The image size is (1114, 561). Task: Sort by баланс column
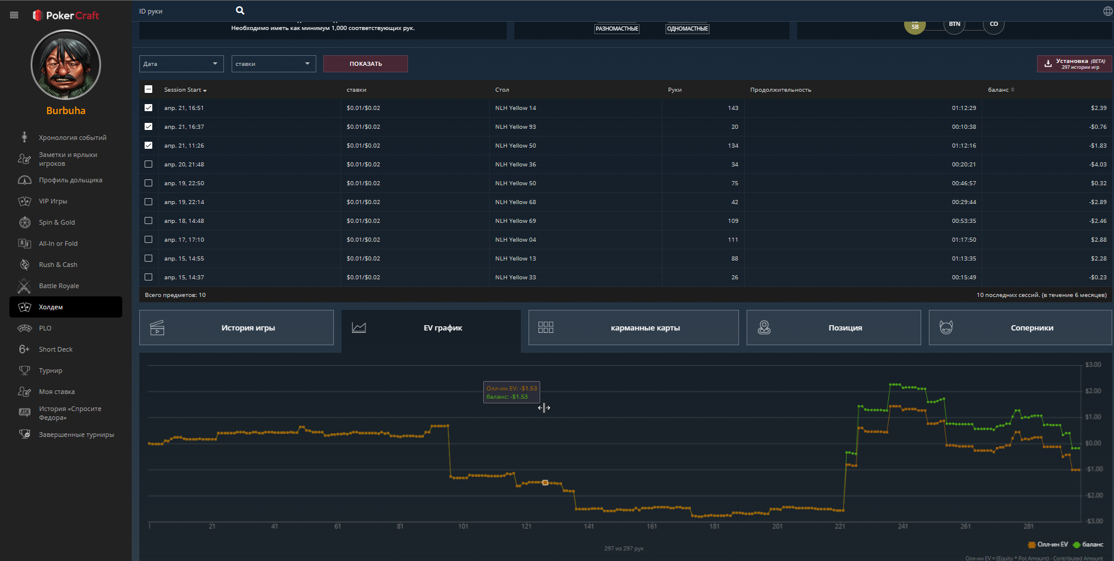[x=1001, y=90]
